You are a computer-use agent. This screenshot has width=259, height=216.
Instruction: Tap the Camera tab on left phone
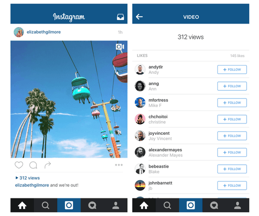click(69, 205)
